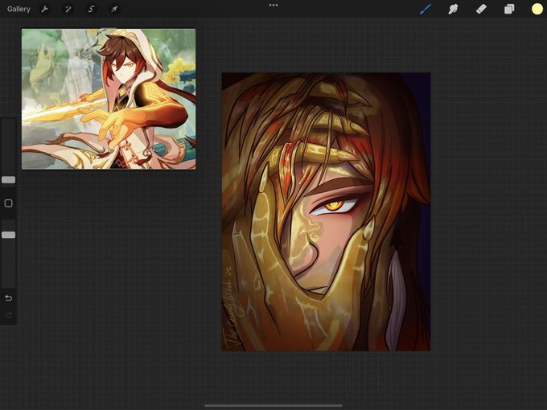Activate the Selection tool
Viewport: 547px width, 410px height.
[91, 9]
